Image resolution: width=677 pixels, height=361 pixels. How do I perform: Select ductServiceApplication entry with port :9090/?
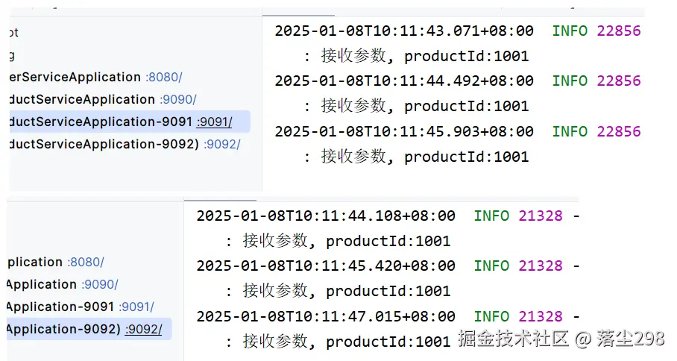tap(78, 99)
